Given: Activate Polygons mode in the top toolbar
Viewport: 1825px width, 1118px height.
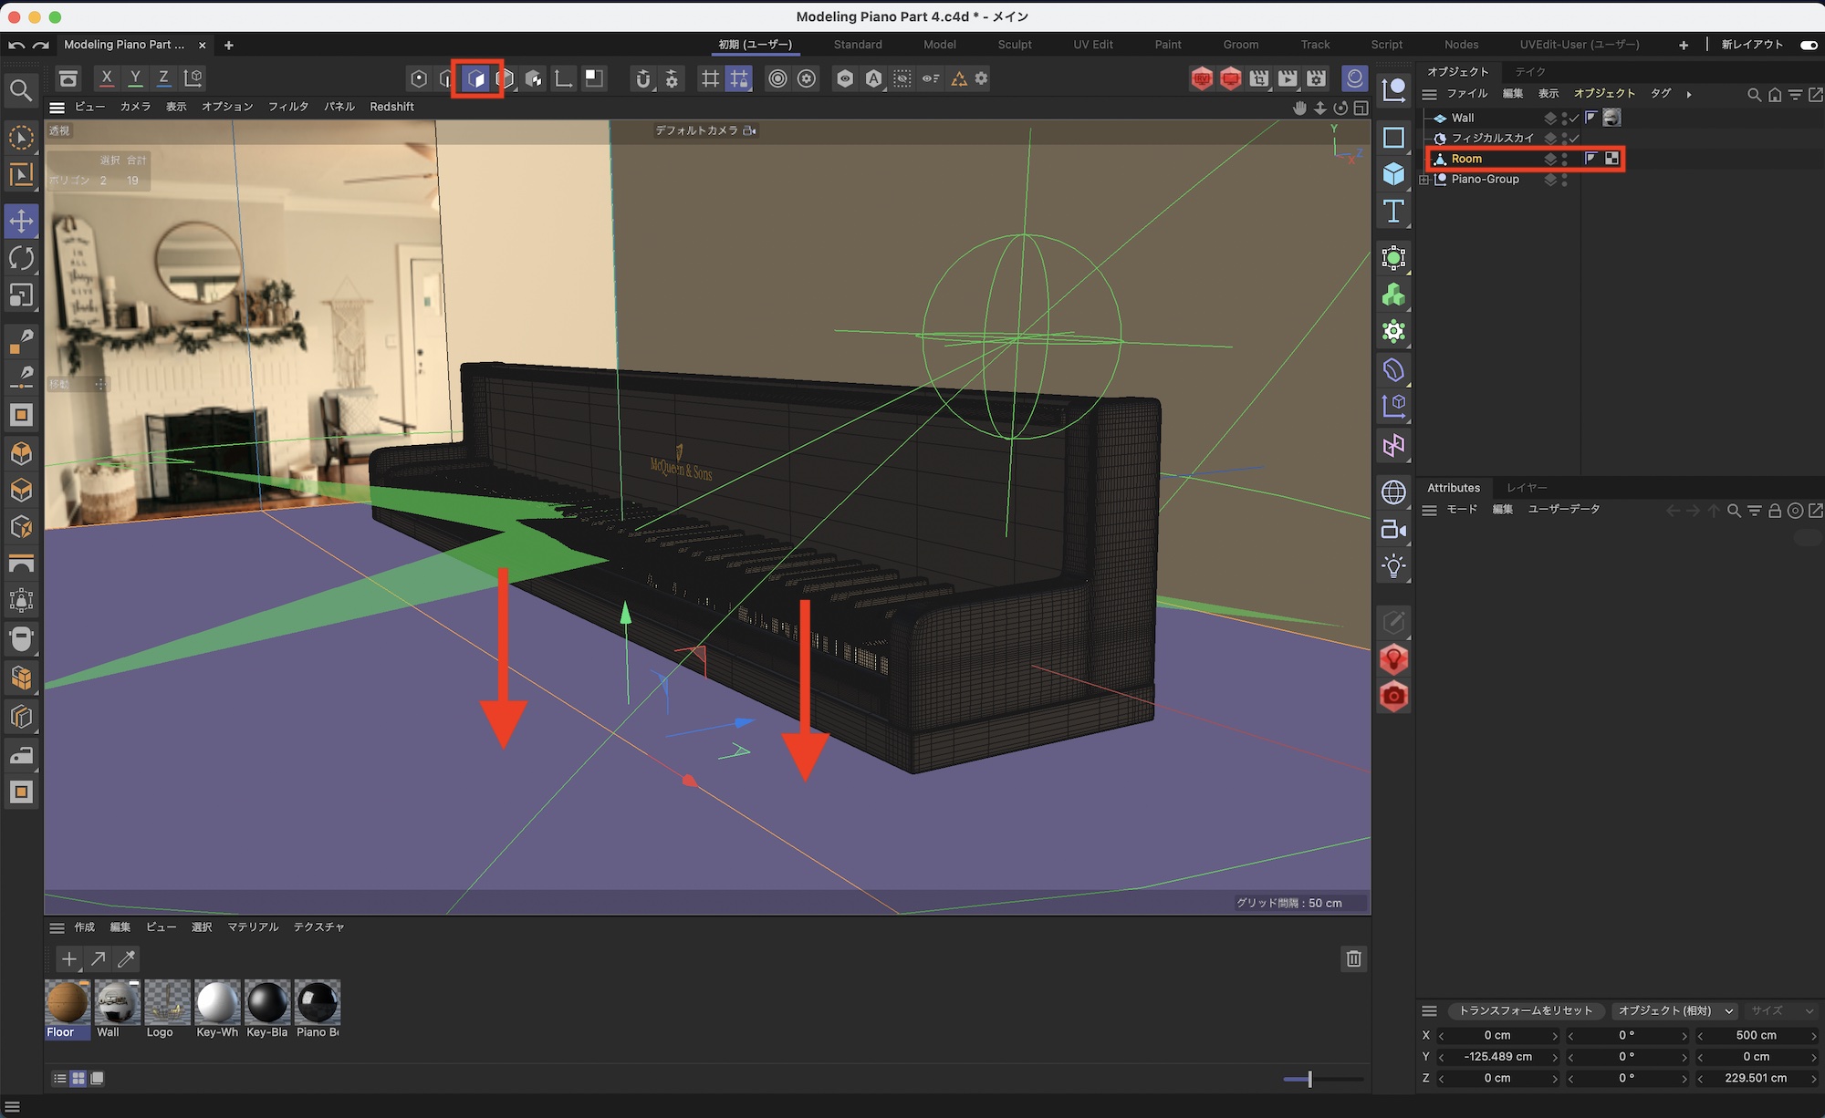Looking at the screenshot, I should click(x=476, y=78).
